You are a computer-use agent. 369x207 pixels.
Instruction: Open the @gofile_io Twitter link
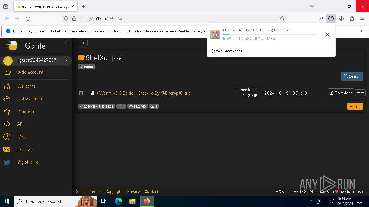(x=28, y=162)
